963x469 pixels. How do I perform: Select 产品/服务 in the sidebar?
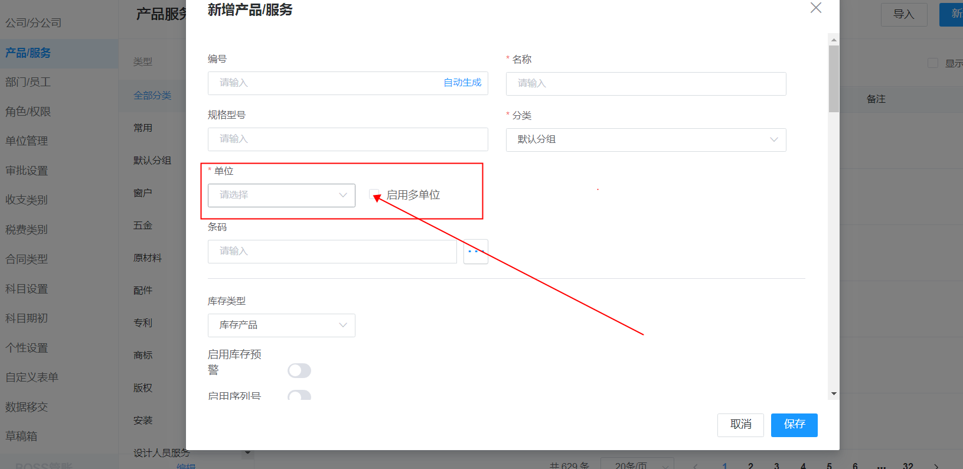pos(28,53)
